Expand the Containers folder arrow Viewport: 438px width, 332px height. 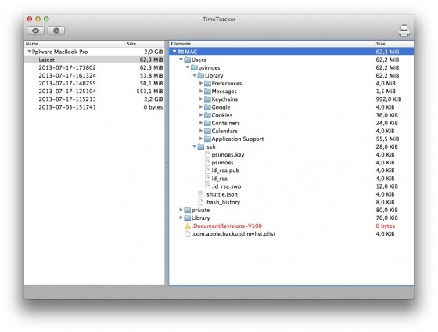[x=201, y=123]
